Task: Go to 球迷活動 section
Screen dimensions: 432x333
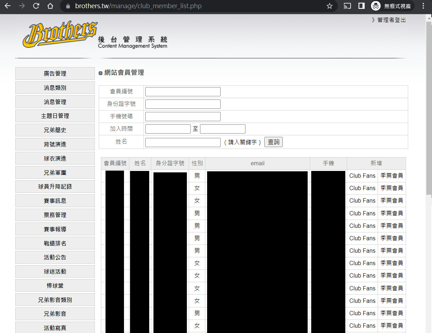Action: 55,272
